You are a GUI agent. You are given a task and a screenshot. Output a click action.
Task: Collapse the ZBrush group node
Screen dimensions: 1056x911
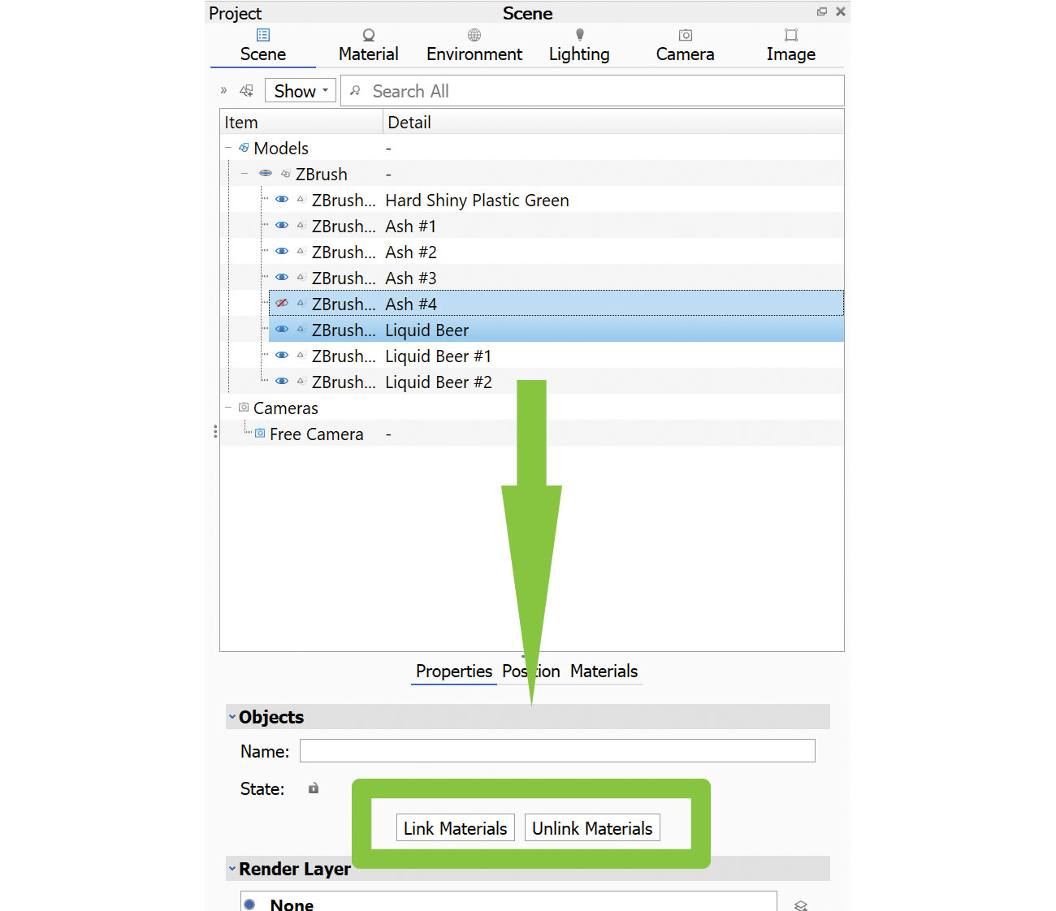pos(245,174)
